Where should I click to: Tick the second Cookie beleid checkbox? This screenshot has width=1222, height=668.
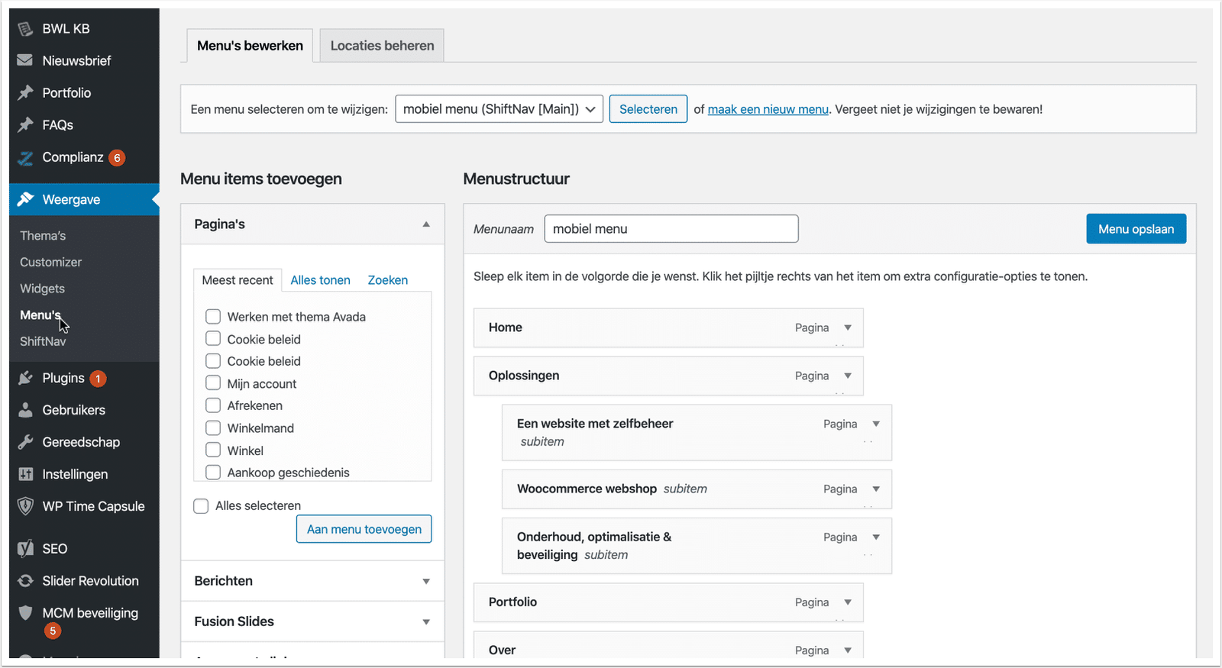coord(213,360)
